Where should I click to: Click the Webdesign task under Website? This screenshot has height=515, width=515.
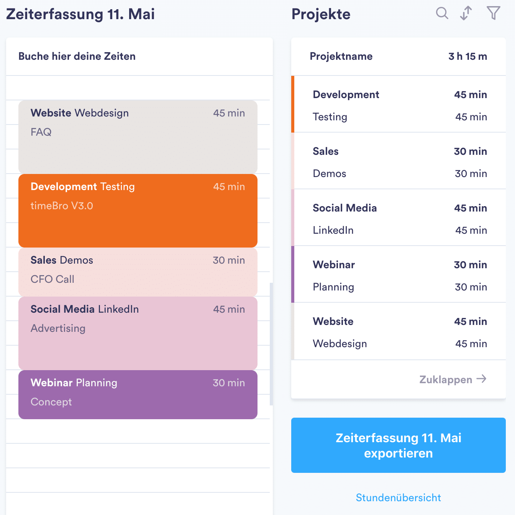pos(400,344)
